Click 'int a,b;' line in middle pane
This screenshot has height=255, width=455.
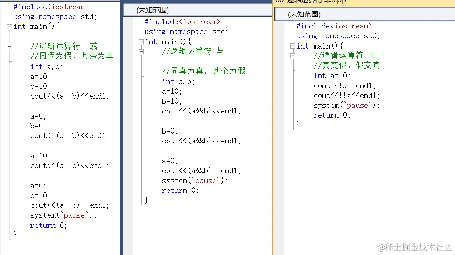178,82
